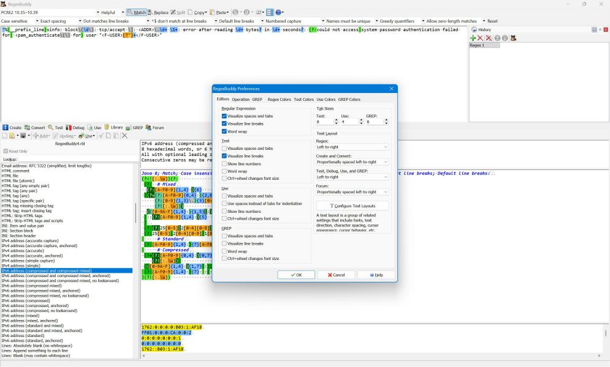610x367 pixels.
Task: Click Configure Text Layouts button
Action: click(353, 206)
